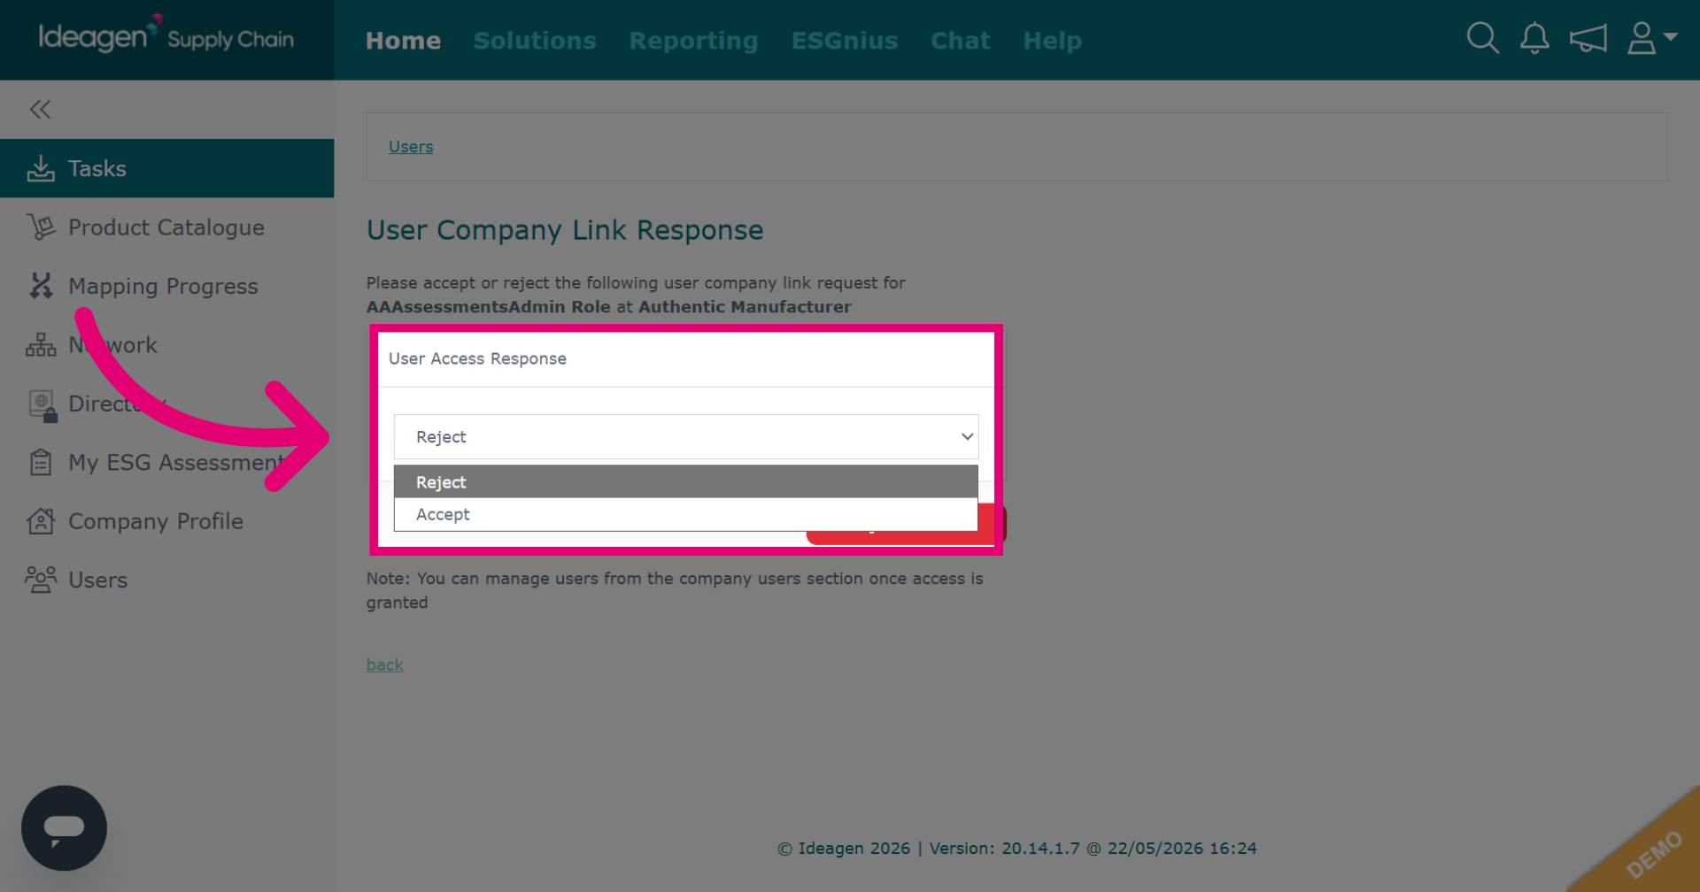Viewport: 1700px width, 892px height.
Task: Click 'AAAssessmentsAdmin Role' text
Action: pyautogui.click(x=489, y=307)
